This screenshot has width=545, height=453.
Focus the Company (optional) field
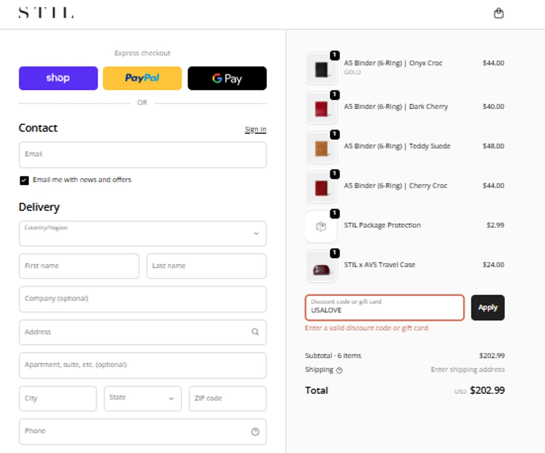pos(142,299)
